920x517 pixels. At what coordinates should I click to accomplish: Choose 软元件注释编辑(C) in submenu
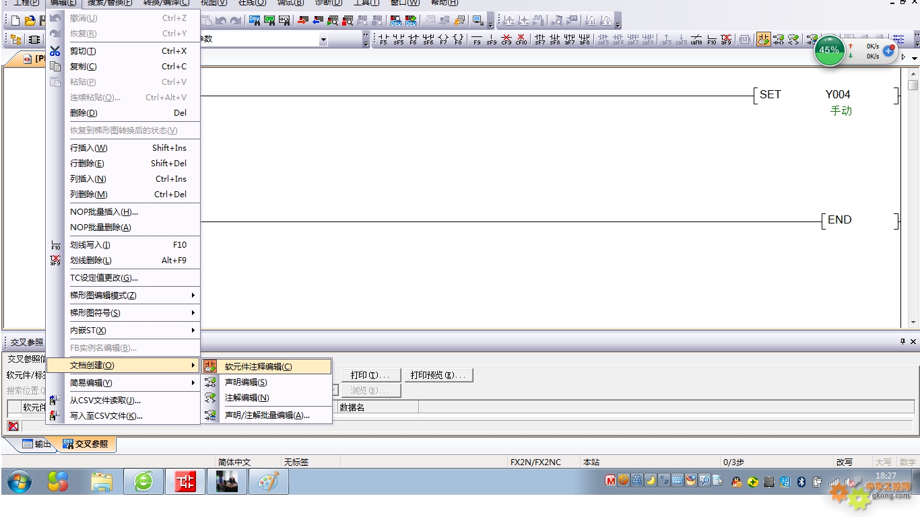click(267, 367)
